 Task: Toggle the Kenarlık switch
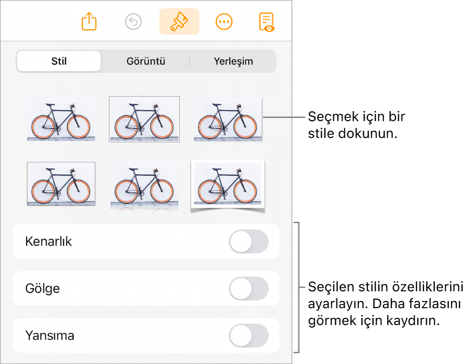click(249, 241)
